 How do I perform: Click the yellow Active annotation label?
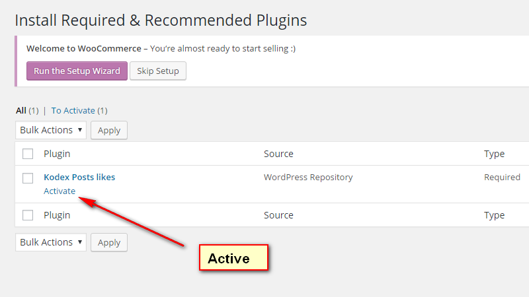tap(234, 258)
